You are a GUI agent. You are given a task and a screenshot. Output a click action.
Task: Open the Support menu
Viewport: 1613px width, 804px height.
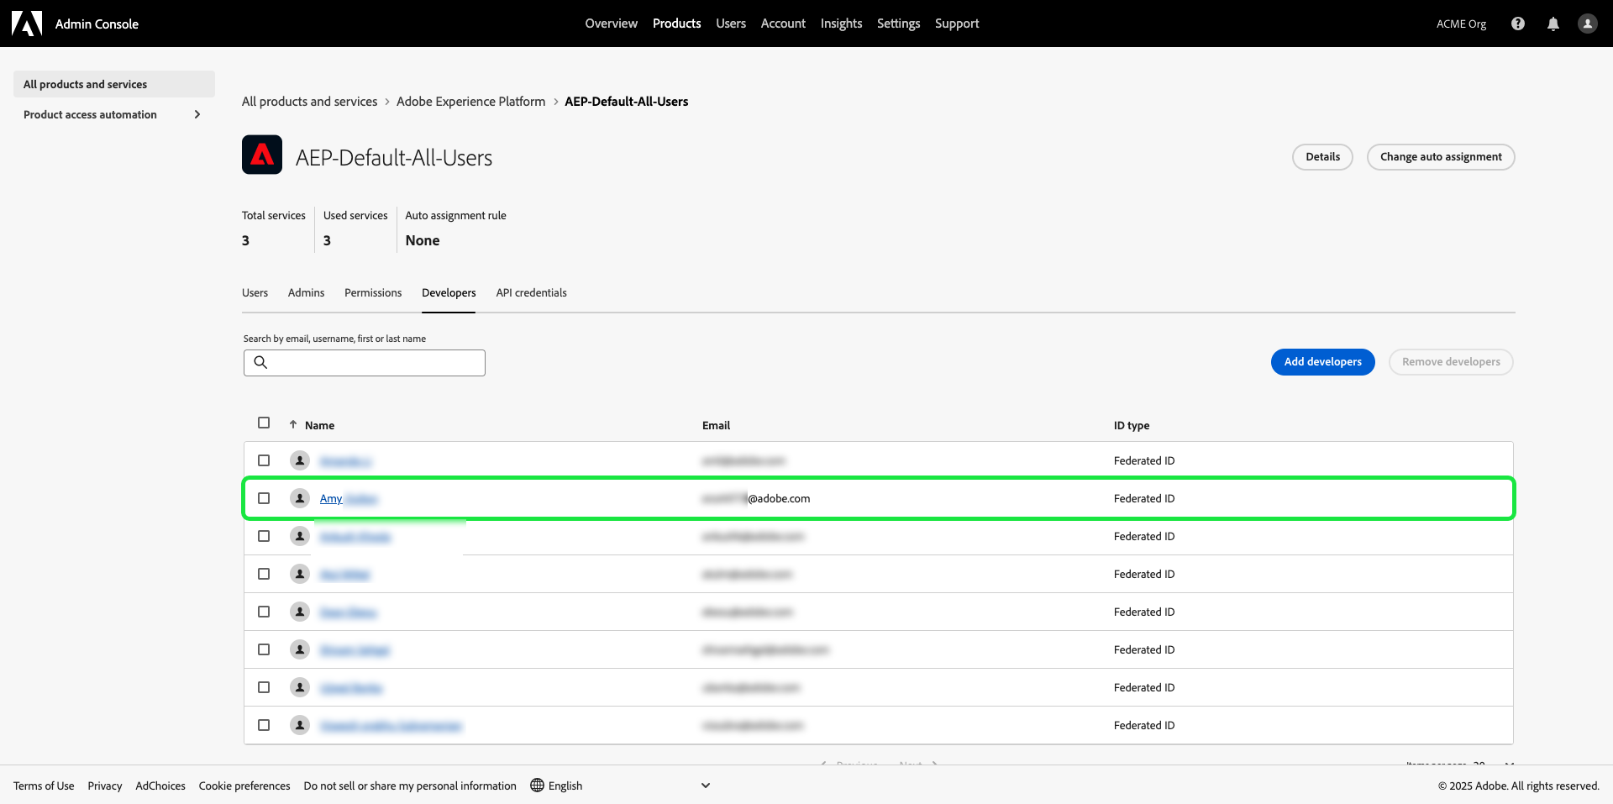point(957,24)
